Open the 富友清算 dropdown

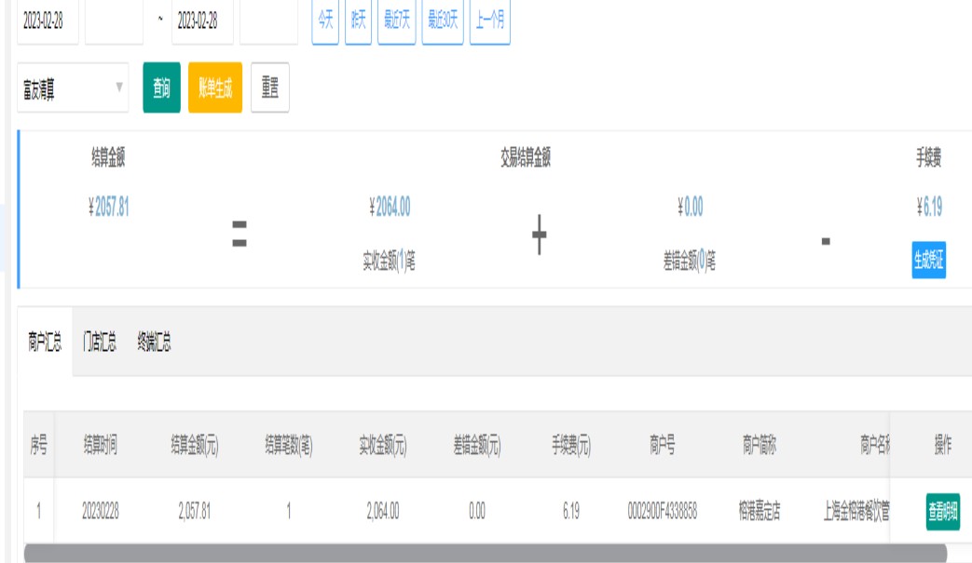point(73,87)
